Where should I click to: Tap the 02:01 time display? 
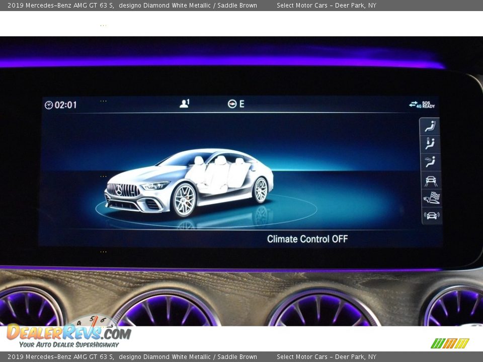tap(65, 105)
